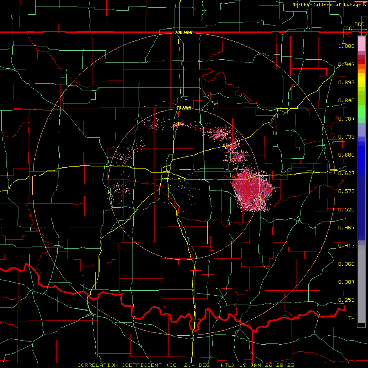368x368 pixels.
Task: Click the 0.360 color scale value
Action: 346,264
